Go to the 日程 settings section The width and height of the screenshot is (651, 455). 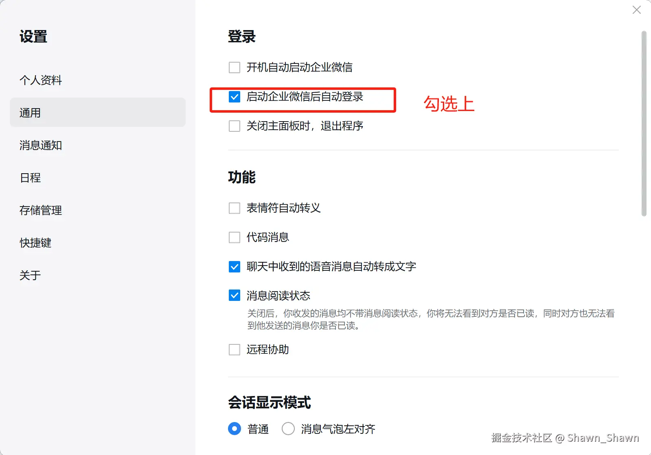click(x=98, y=178)
